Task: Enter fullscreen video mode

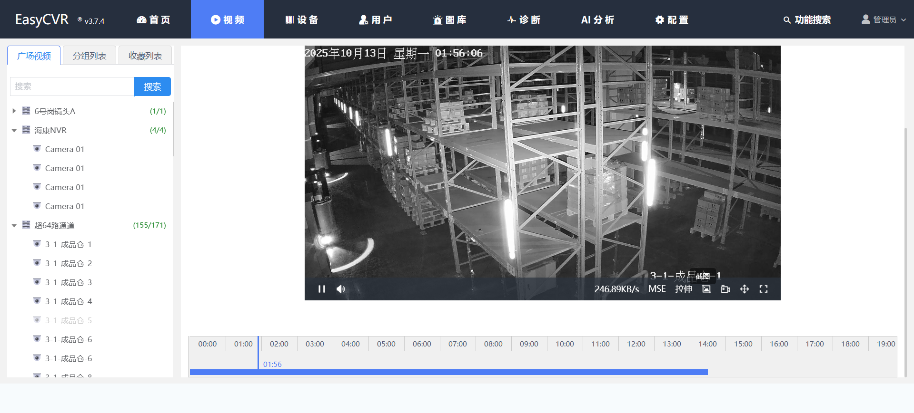Action: point(764,289)
